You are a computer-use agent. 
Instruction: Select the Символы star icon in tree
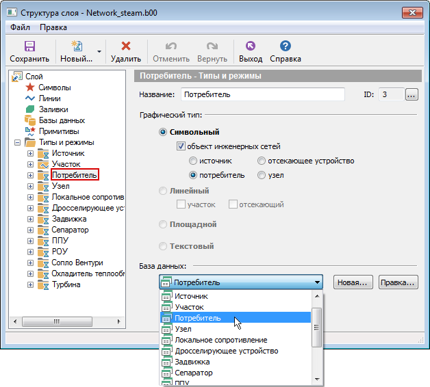pos(30,88)
